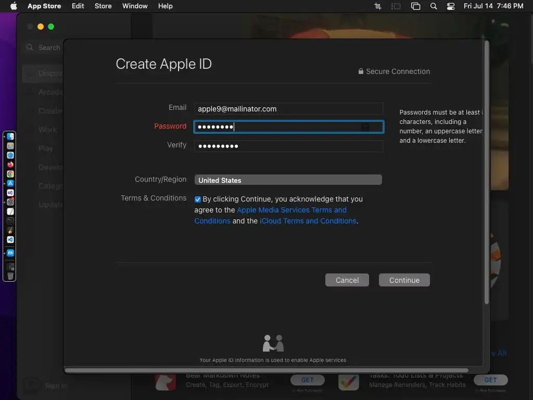Open Spotlight search in menu bar
The image size is (533, 400).
pyautogui.click(x=434, y=6)
